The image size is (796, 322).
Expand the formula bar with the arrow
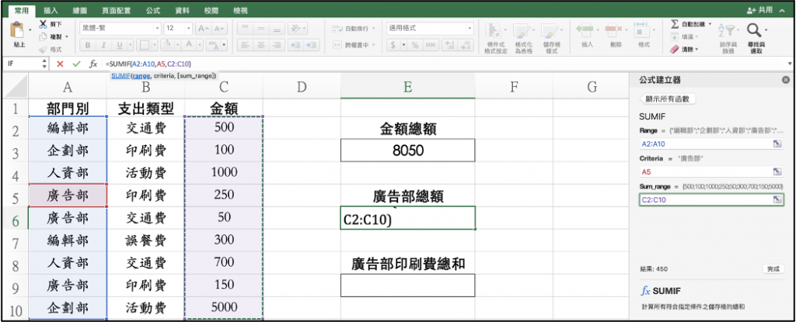790,64
